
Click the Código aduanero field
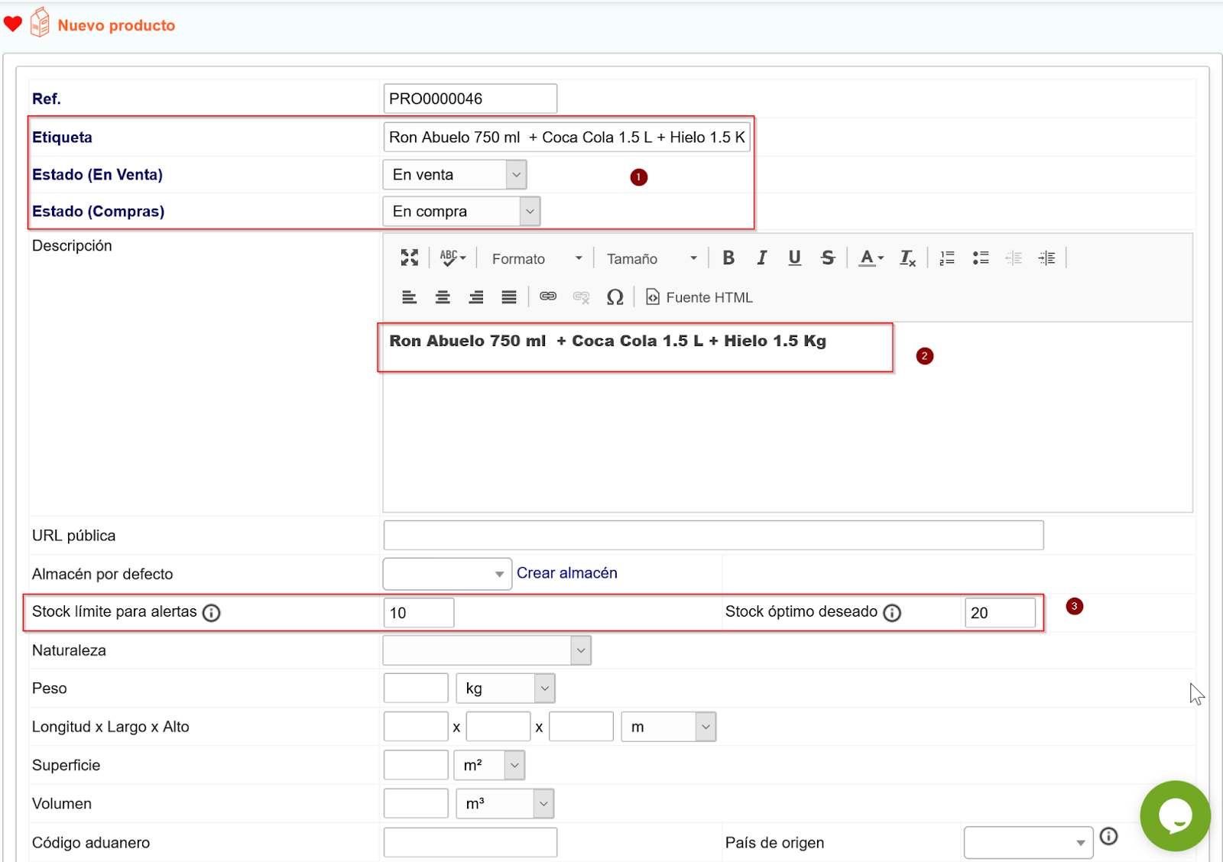coord(470,842)
